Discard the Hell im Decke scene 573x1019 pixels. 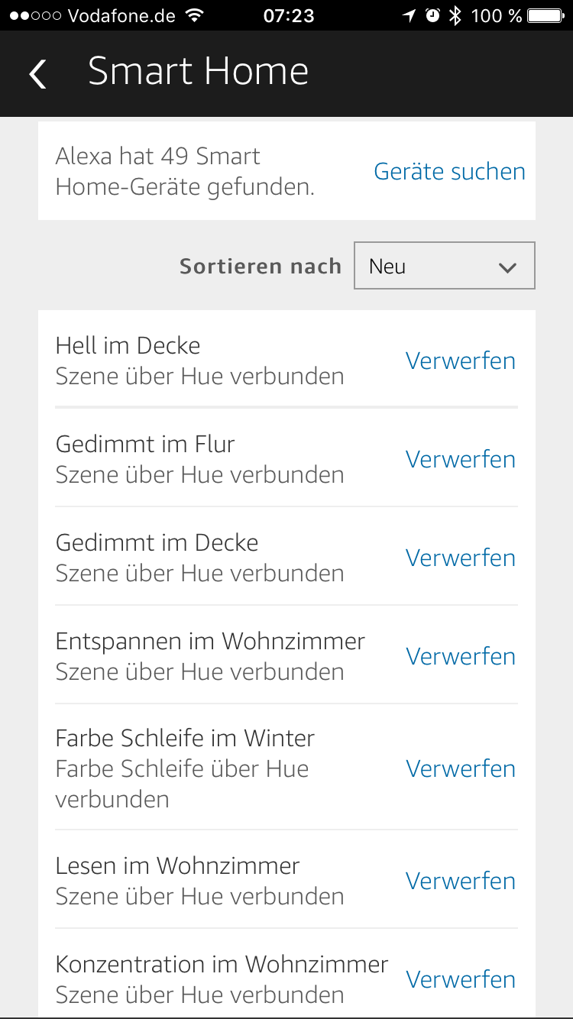tap(460, 361)
